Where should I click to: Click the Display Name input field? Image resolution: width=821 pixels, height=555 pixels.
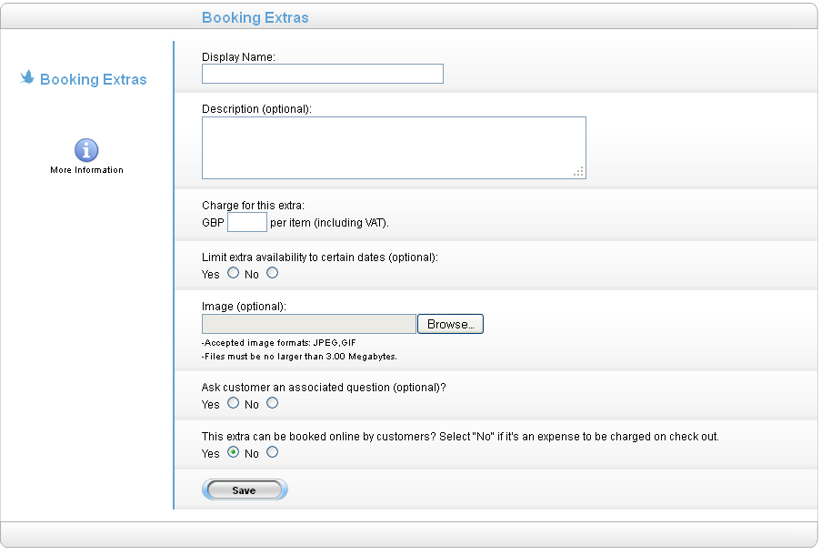322,74
